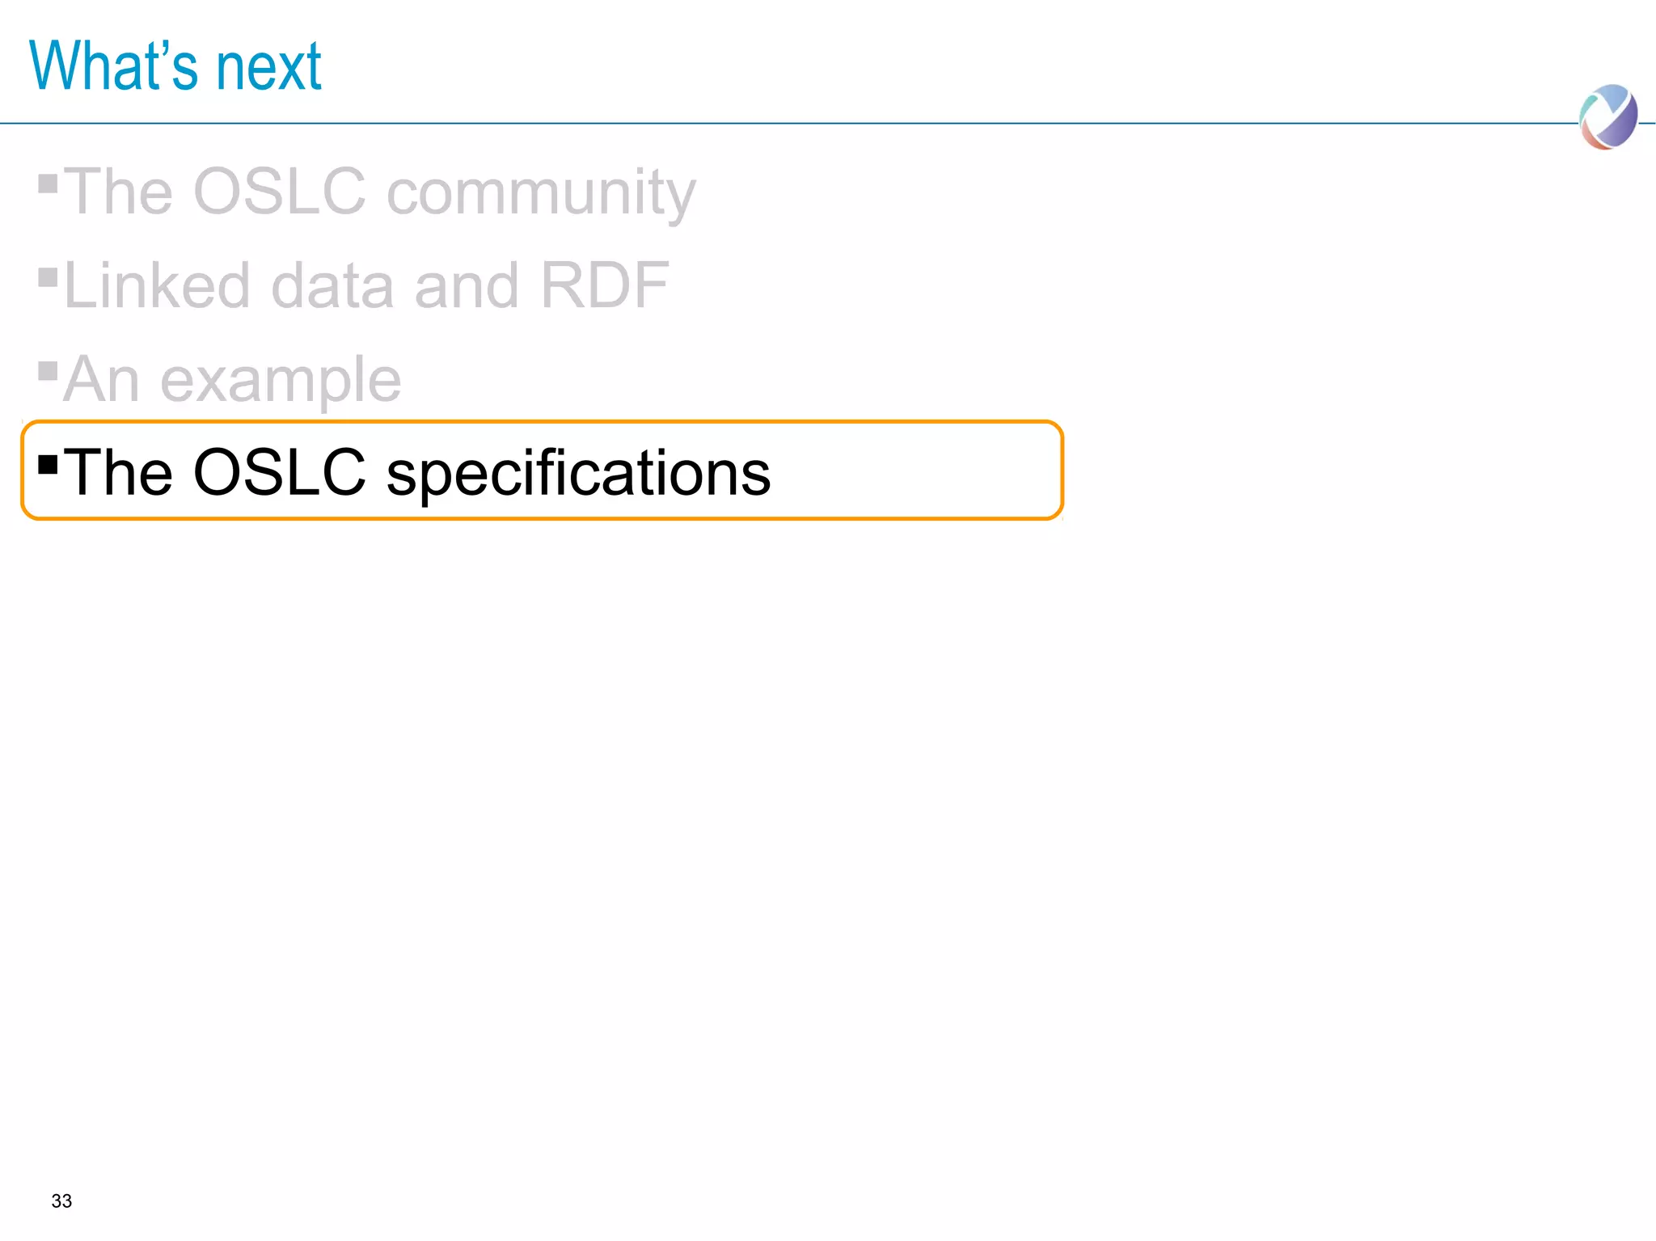Click the 'What's next' slide title
The image size is (1656, 1241).
click(175, 66)
